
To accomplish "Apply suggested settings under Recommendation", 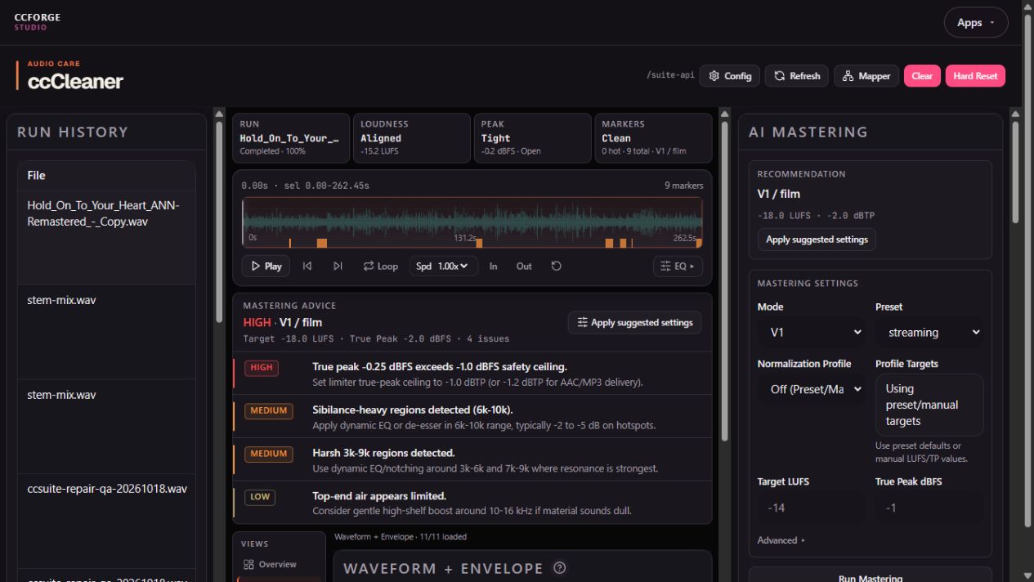I will click(x=817, y=240).
